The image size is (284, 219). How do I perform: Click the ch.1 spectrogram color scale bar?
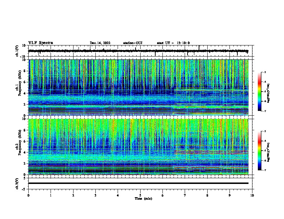(x=259, y=92)
